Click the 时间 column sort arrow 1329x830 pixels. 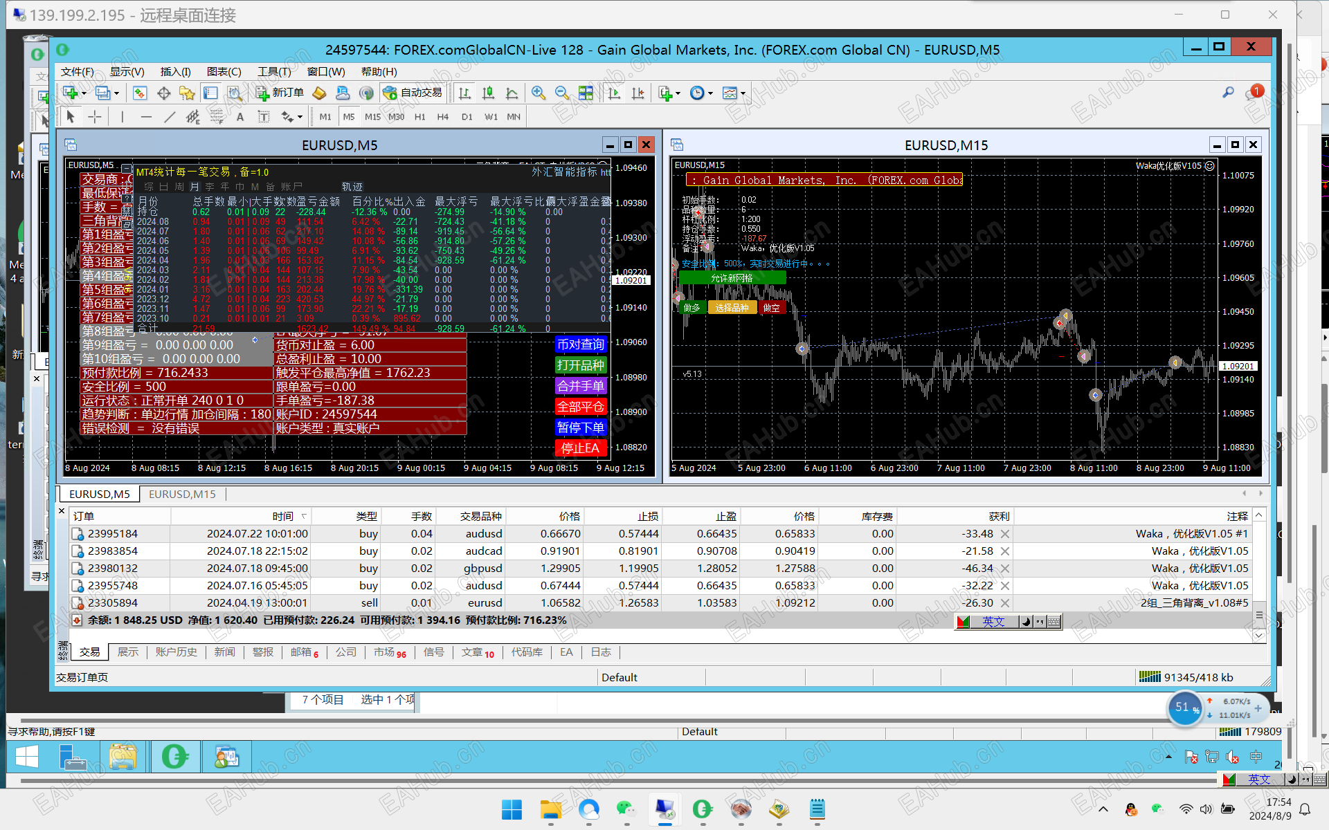click(x=304, y=516)
